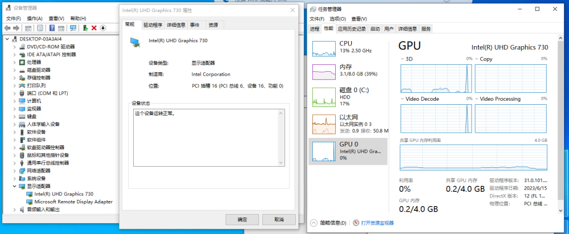Switch to the 资源 tab in properties

(x=214, y=25)
